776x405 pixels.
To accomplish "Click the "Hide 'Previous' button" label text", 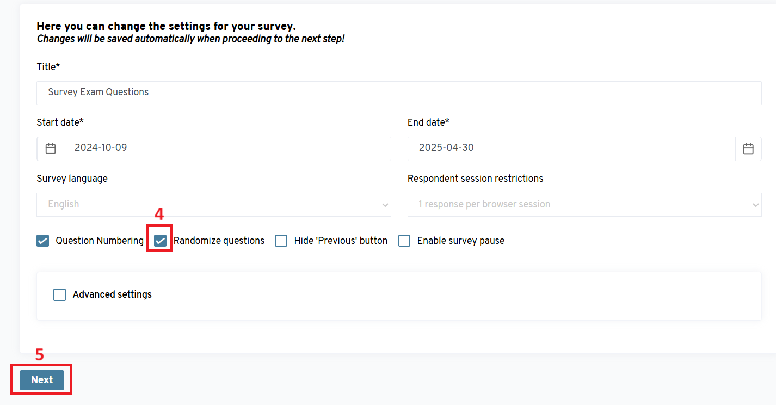I will pyautogui.click(x=341, y=241).
